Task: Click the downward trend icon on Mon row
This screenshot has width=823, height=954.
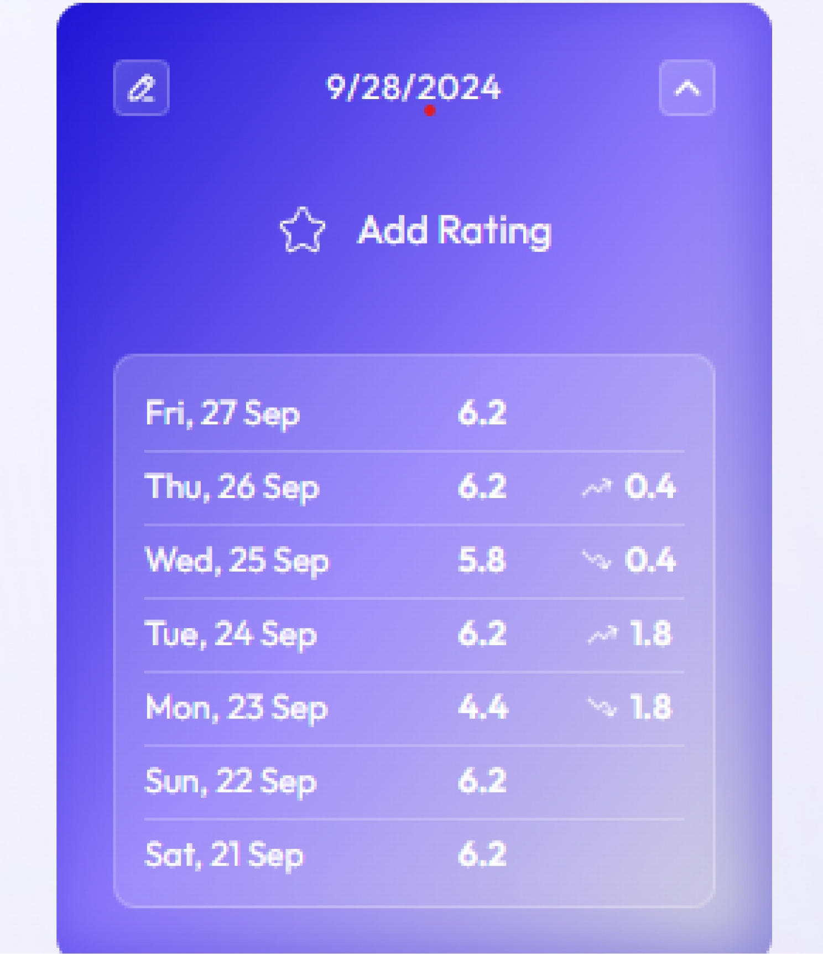Action: point(602,708)
